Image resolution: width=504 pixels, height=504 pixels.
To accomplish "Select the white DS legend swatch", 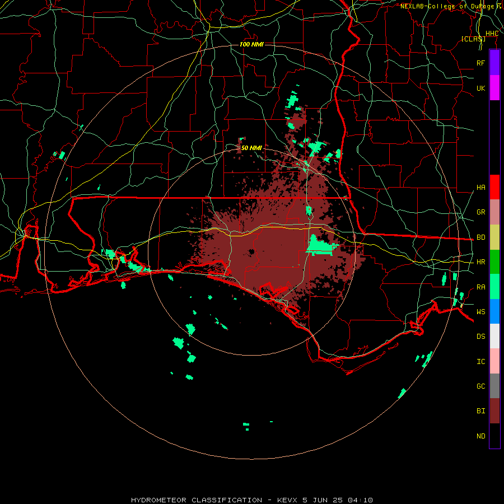I will pyautogui.click(x=494, y=336).
